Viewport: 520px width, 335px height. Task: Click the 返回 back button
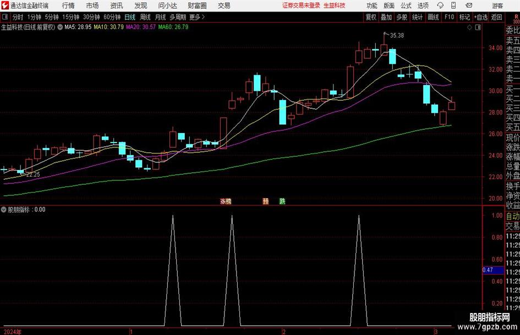pos(496,17)
